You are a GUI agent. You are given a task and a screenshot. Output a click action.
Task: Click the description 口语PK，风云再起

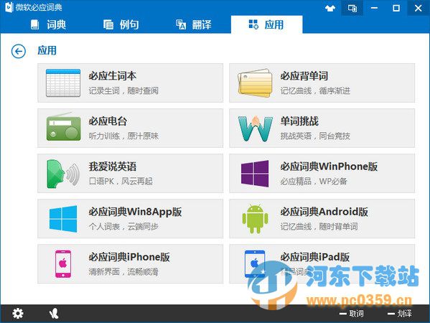click(x=121, y=181)
